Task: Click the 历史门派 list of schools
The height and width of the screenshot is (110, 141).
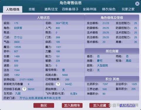Action: click(x=40, y=98)
